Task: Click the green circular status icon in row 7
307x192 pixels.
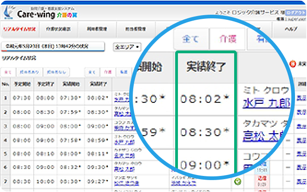Action: pos(237,181)
